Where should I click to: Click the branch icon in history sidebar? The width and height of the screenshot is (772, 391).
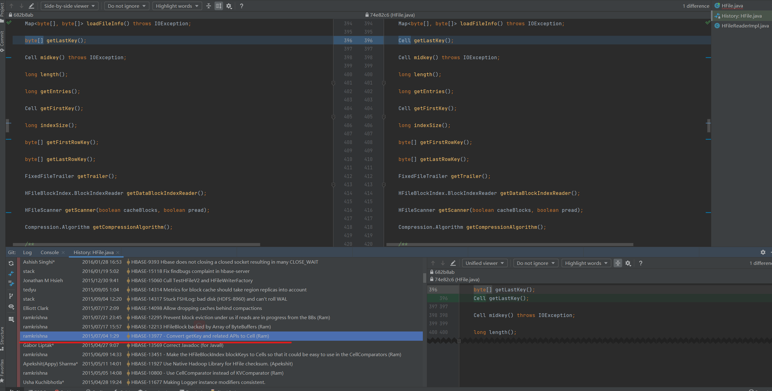(x=11, y=296)
